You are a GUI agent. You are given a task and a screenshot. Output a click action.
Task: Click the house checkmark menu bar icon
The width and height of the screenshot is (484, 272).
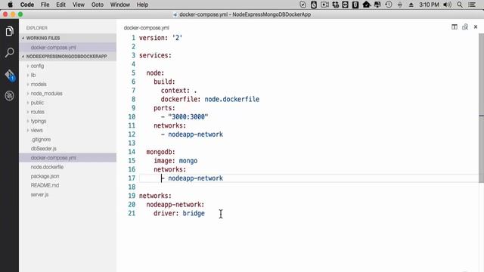click(x=366, y=5)
